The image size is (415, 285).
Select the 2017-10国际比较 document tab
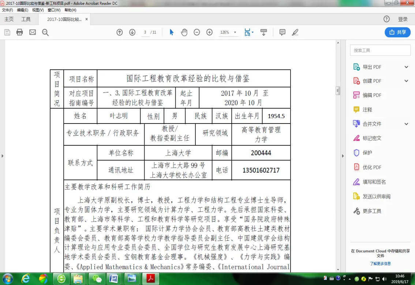(64, 19)
